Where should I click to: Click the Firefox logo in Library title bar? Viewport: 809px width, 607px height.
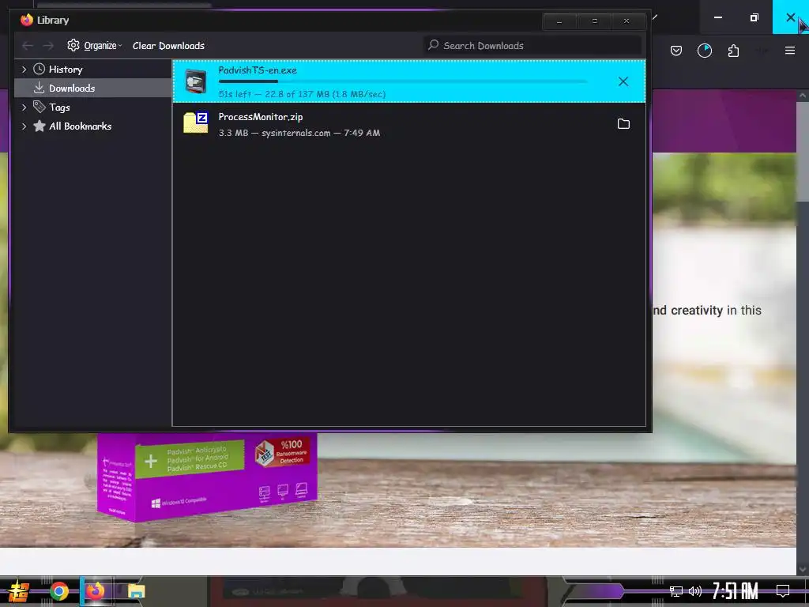27,20
